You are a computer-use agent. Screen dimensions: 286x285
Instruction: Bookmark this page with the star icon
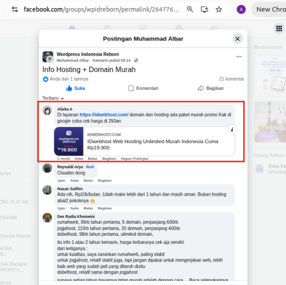tap(219, 9)
